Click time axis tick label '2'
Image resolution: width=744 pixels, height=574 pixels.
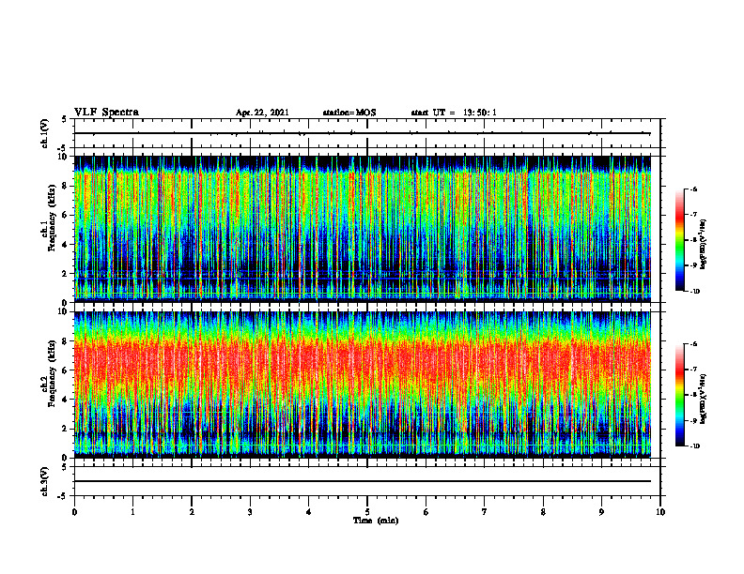pyautogui.click(x=192, y=512)
